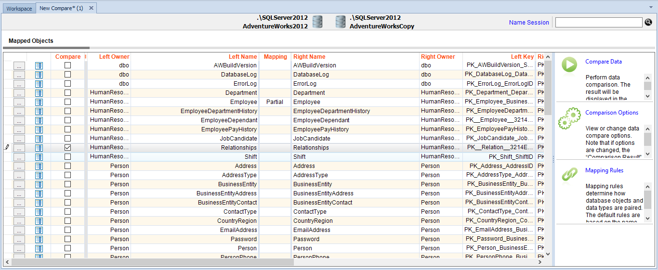Screen dimensions: 658x270
Task: Open the Comparison Options link
Action: pos(612,113)
